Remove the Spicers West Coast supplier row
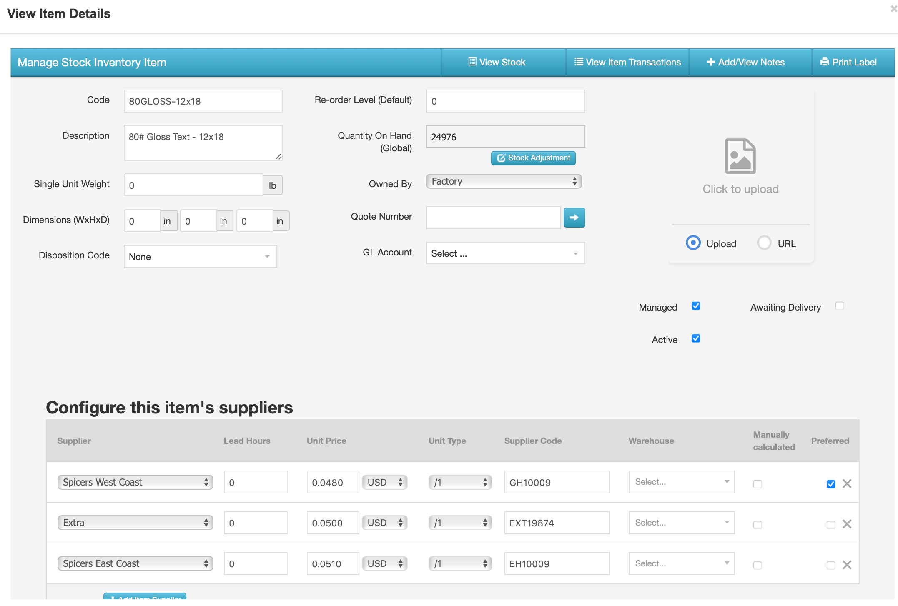Screen dimensions: 898x606 click(x=846, y=483)
